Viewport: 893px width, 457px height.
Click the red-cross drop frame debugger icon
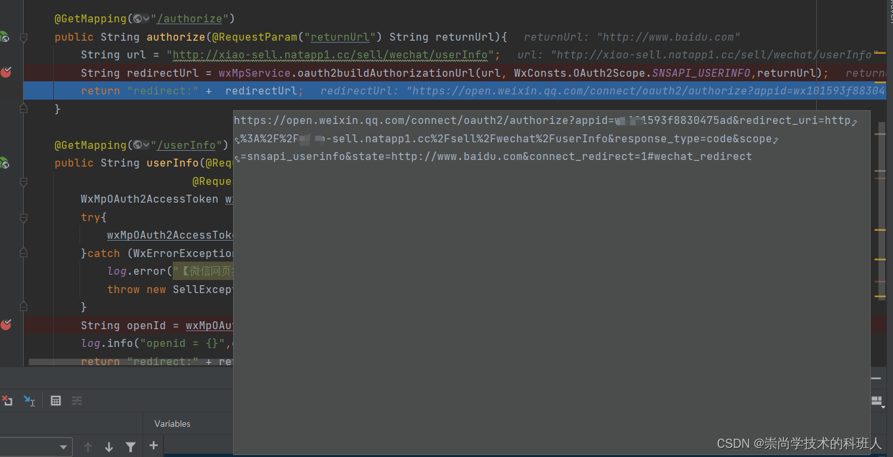(x=7, y=401)
